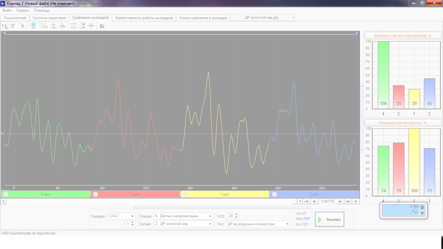443x249 pixels.
Task: Click the scrollbar right arrow before the frame buttons
Action: click(x=300, y=201)
